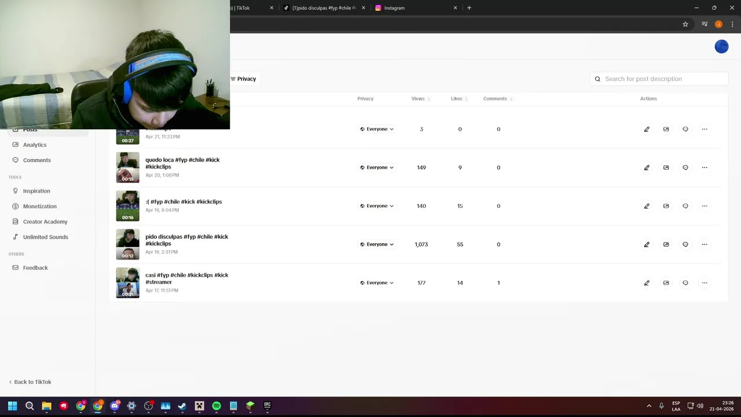
Task: Open thumbnail of 'pido disculpas' video
Action: (x=127, y=244)
